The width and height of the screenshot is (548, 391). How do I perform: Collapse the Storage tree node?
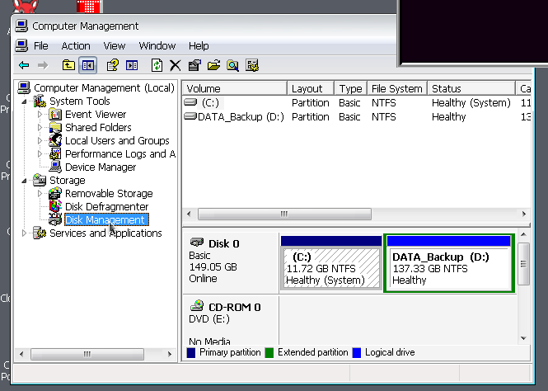[x=24, y=181]
